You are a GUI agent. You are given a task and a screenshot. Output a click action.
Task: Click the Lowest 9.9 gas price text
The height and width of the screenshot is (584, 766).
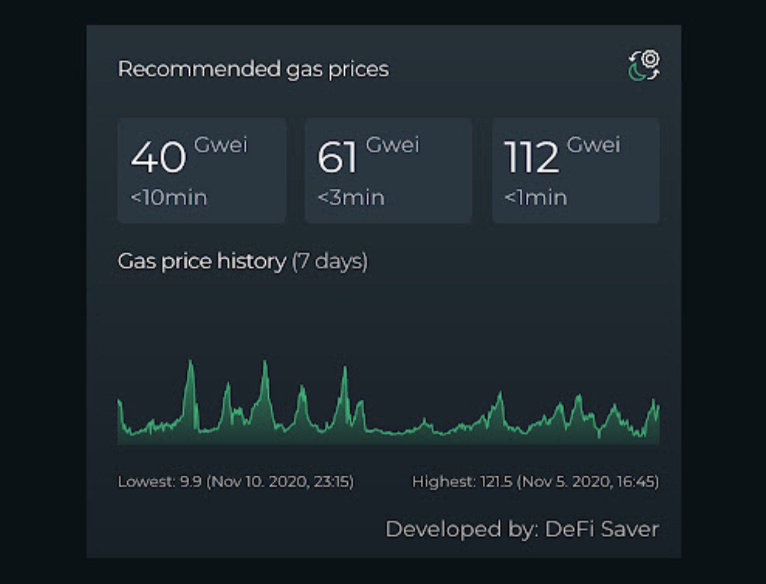(x=236, y=482)
